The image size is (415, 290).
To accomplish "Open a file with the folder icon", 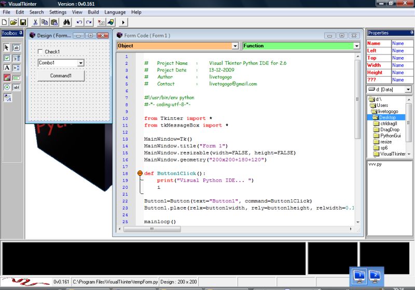I will coord(14,22).
